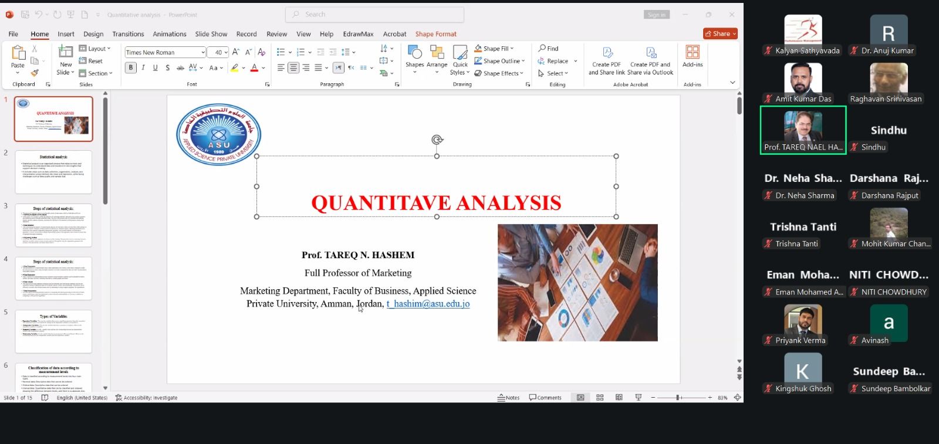
Task: Open the Shapes gallery
Action: [x=414, y=59]
